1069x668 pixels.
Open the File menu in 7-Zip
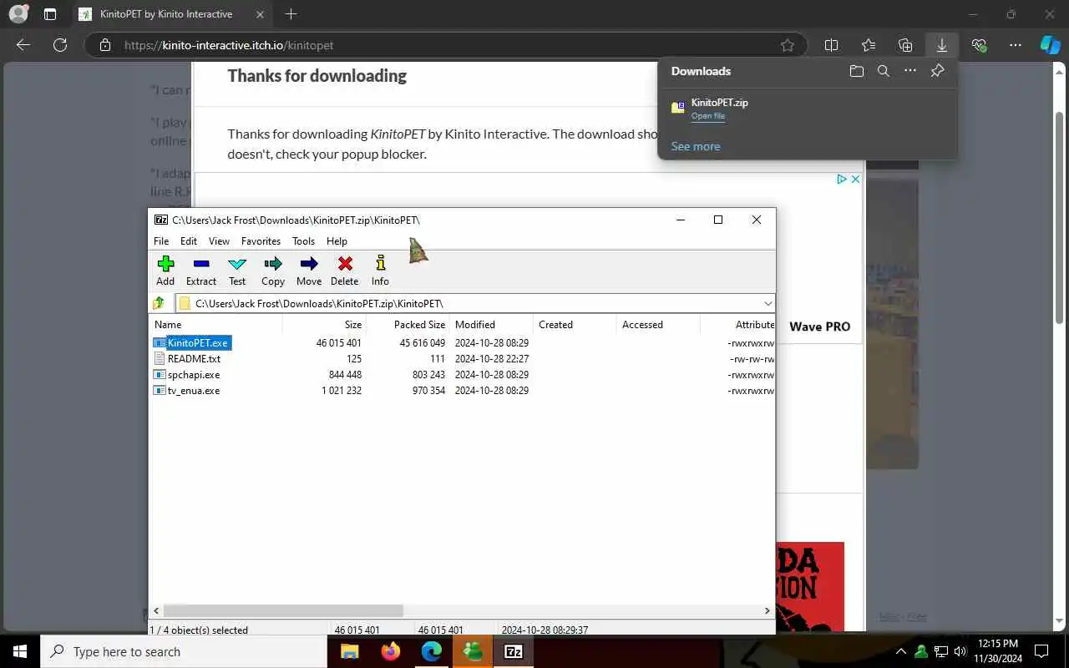click(x=161, y=241)
